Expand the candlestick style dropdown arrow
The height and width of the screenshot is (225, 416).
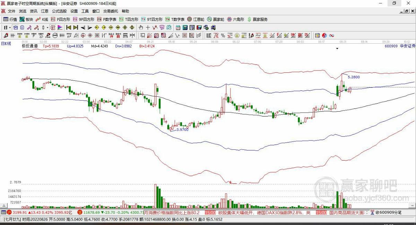[47, 27]
